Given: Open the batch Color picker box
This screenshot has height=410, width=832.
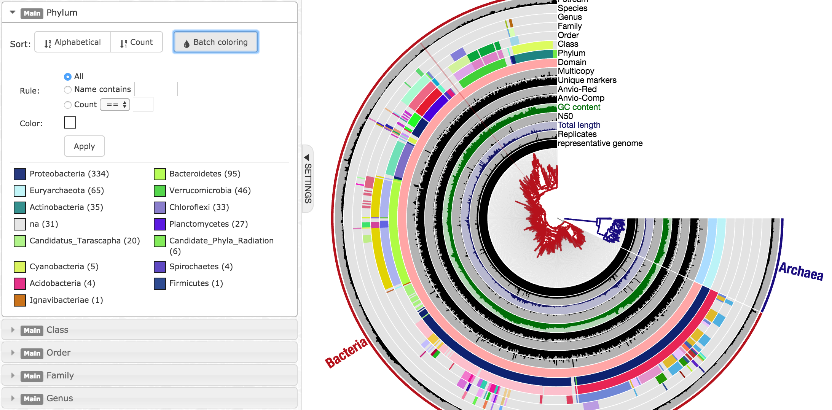Looking at the screenshot, I should [x=70, y=123].
